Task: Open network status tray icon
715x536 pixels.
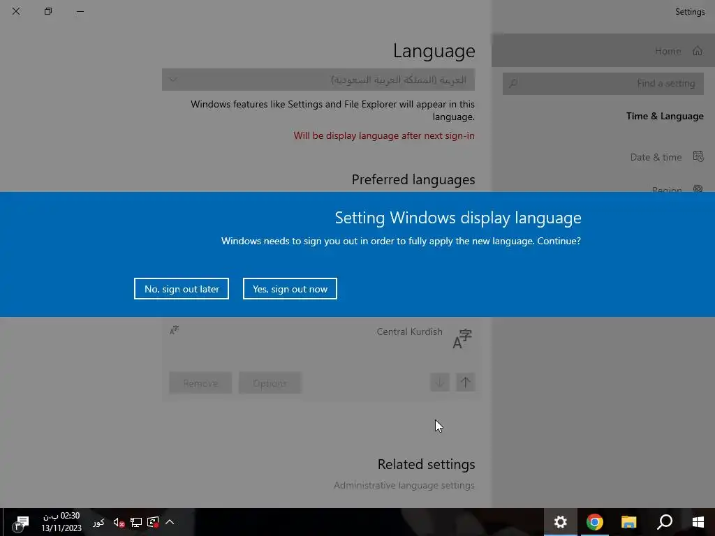Action: point(136,522)
